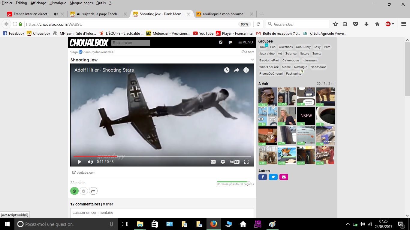The width and height of the screenshot is (410, 230).
Task: Open the Firefox home page icon
Action: (377, 24)
